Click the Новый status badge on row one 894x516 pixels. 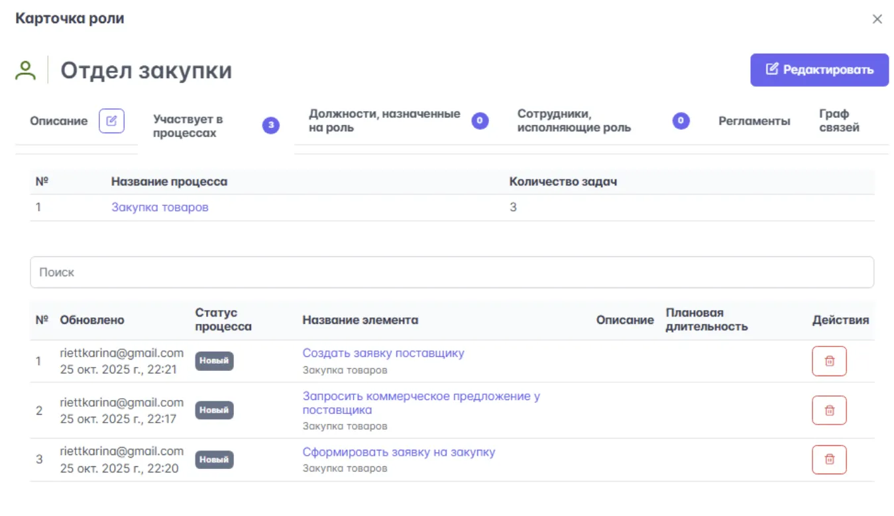[213, 361]
